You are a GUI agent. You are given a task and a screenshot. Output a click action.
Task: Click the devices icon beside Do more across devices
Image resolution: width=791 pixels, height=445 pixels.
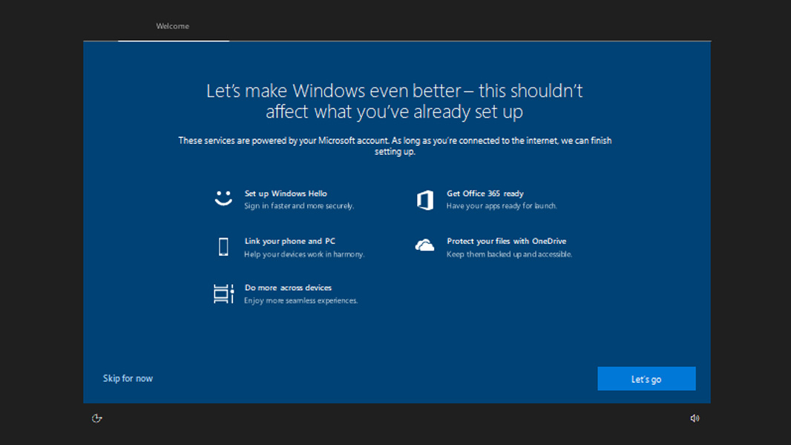click(223, 294)
